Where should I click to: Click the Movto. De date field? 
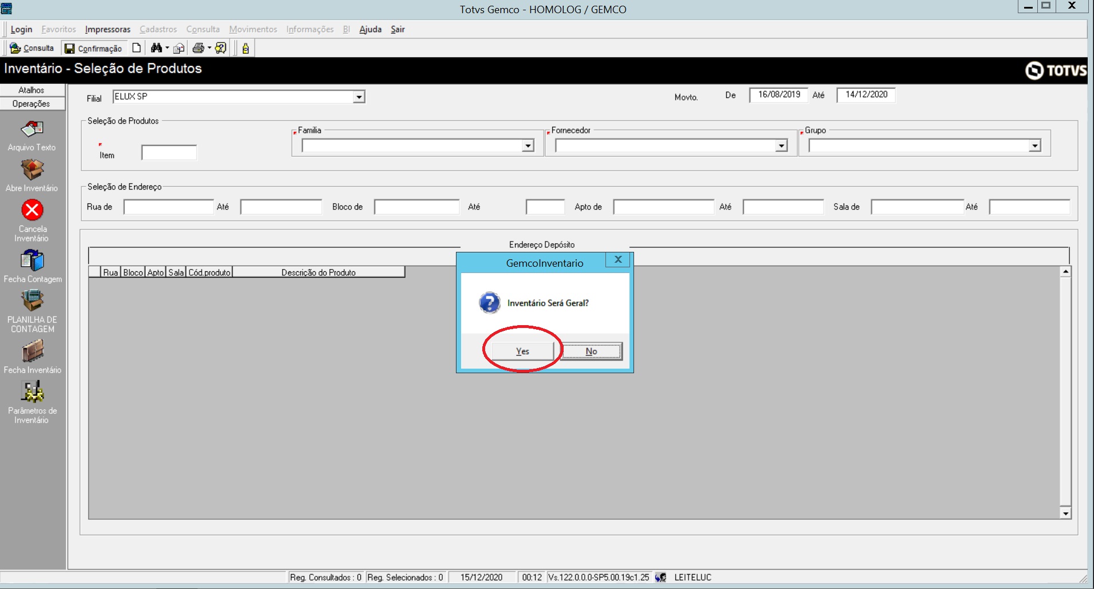click(779, 95)
